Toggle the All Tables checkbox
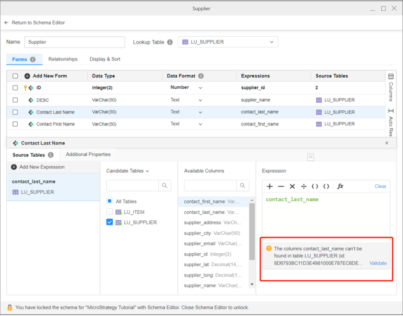This screenshot has height=316, width=403. 109,202
